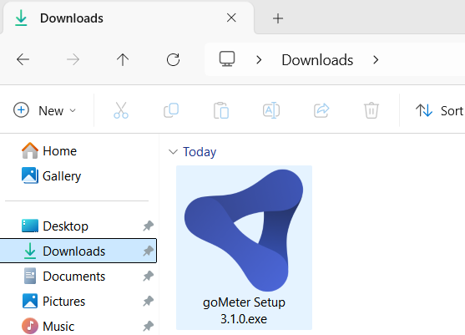Click the Delete trash can icon
This screenshot has width=465, height=335.
tap(371, 110)
